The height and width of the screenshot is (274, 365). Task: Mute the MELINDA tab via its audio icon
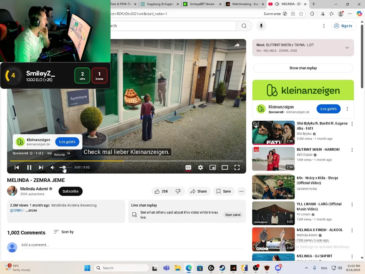click(277, 4)
